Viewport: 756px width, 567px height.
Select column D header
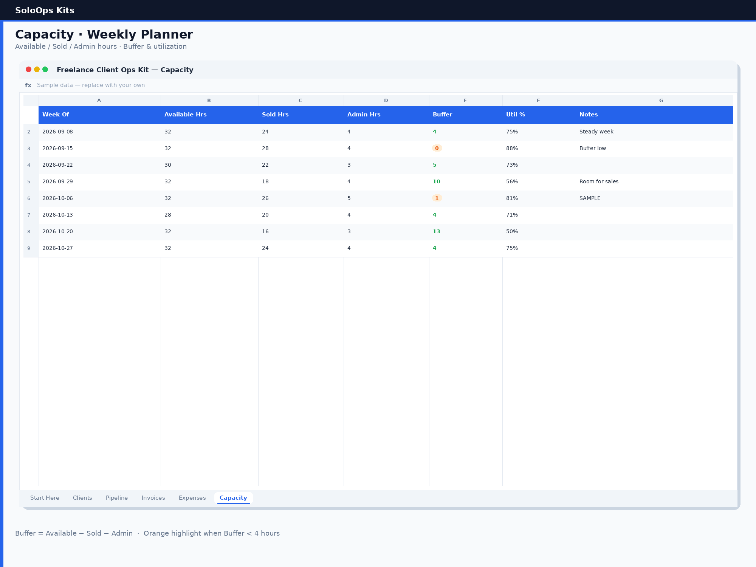tap(386, 101)
